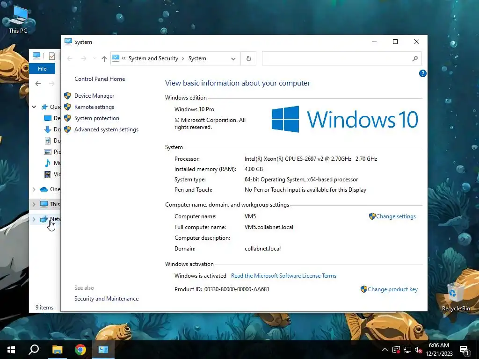Viewport: 479px width, 359px height.
Task: Select Desktop folder icon in Quick access
Action: (x=48, y=118)
